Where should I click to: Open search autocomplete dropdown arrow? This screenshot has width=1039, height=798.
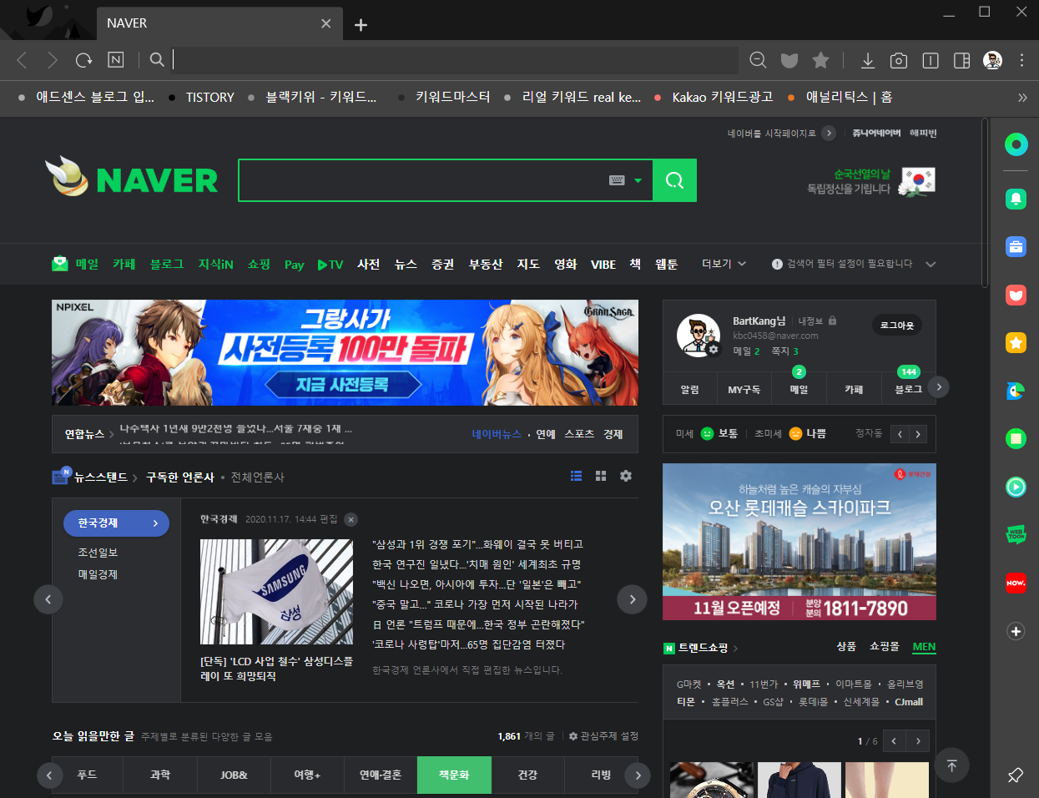pos(638,180)
